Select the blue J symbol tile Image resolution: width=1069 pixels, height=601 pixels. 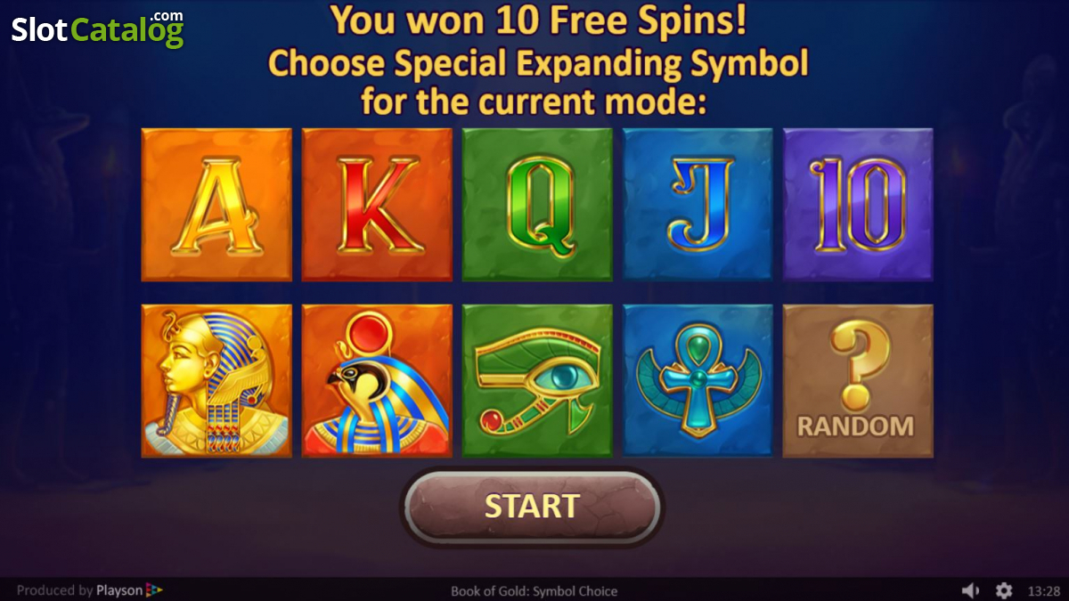698,204
